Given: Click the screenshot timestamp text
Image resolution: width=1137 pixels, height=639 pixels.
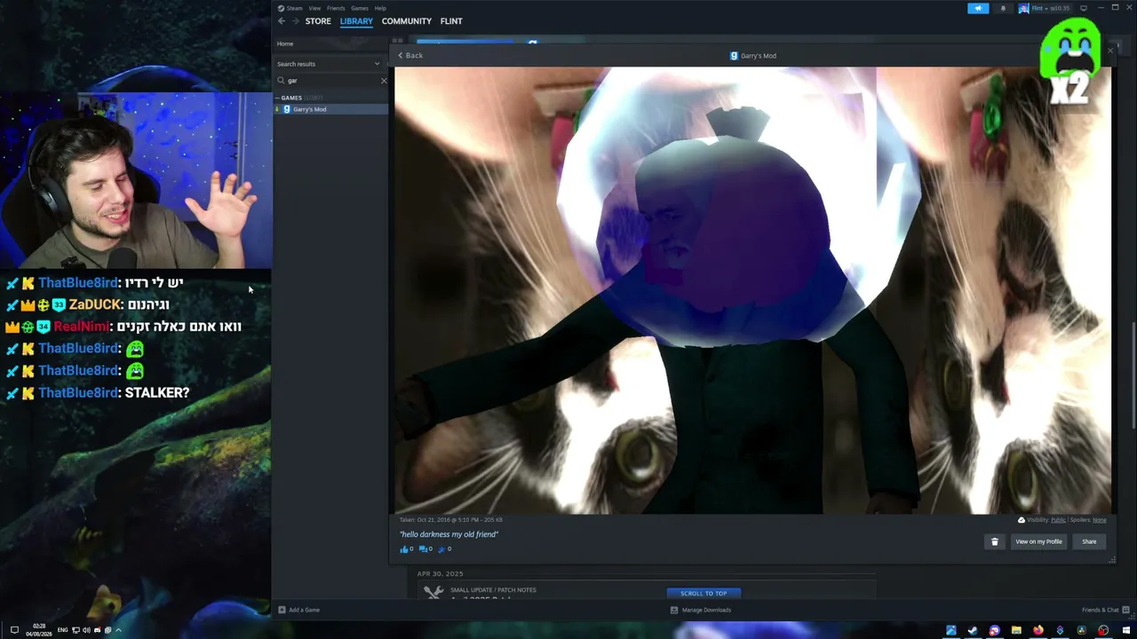Looking at the screenshot, I should tap(451, 520).
